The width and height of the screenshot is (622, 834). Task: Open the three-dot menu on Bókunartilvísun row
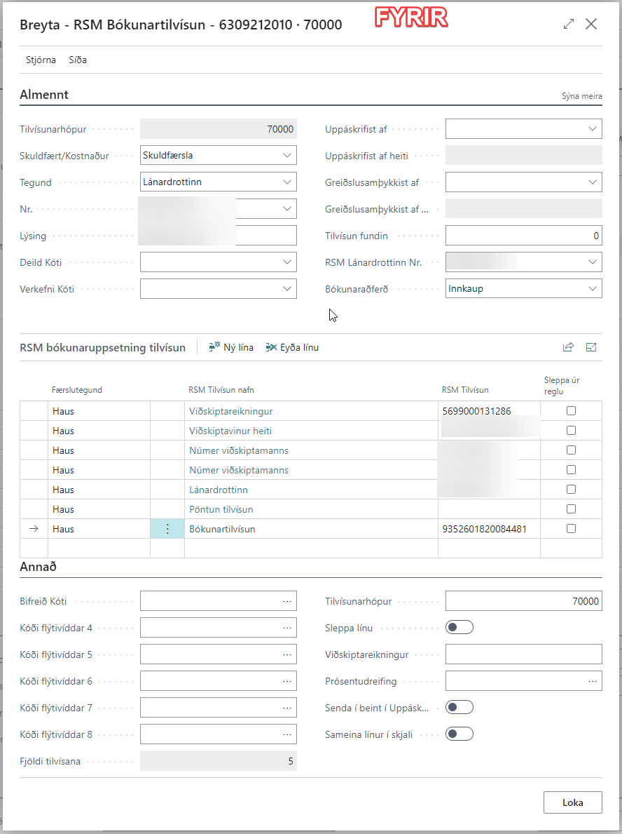(x=167, y=529)
